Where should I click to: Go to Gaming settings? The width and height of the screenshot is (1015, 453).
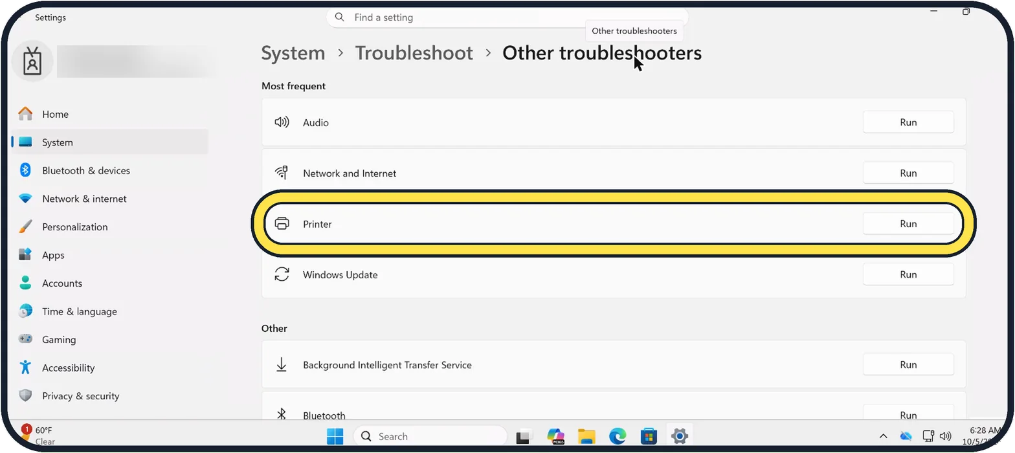[109, 339]
